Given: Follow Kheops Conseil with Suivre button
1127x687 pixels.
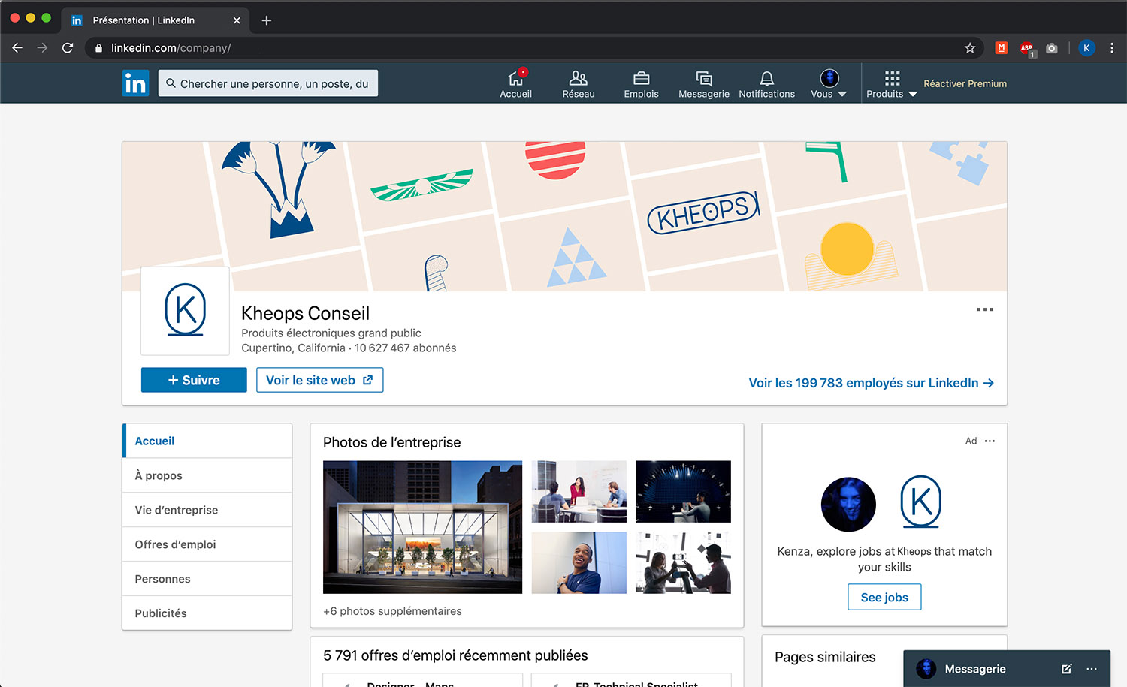Looking at the screenshot, I should point(194,380).
